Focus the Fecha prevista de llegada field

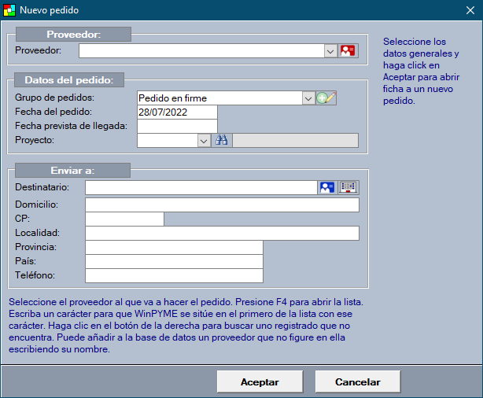(177, 127)
